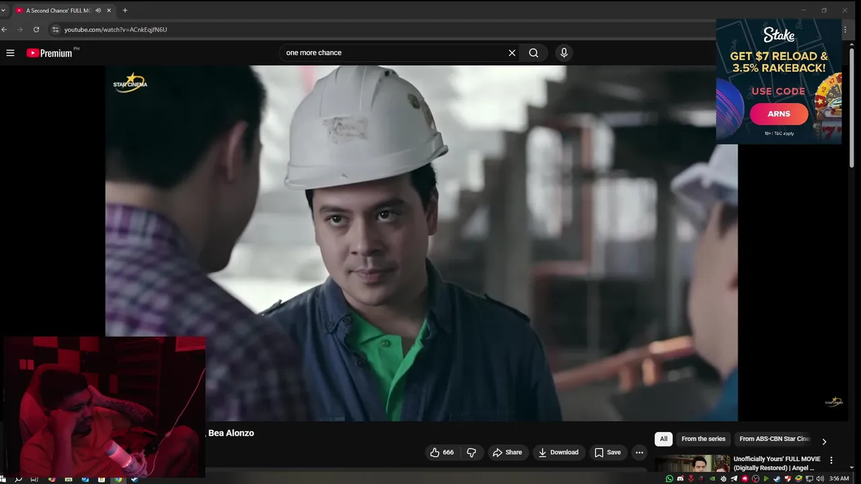Open WhatsApp from the system tray
The width and height of the screenshot is (861, 484).
(x=669, y=479)
